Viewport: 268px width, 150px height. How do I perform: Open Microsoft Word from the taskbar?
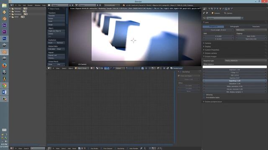point(4,92)
